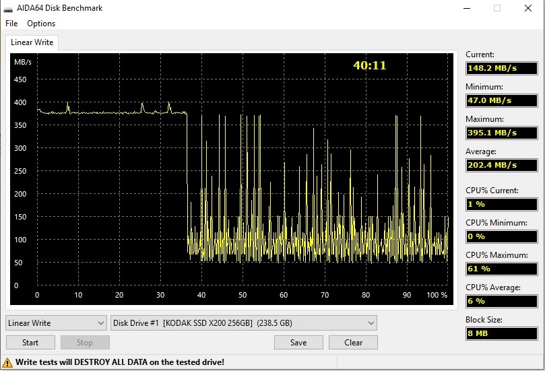Click the Average value field 202.4 MB/s
The image size is (545, 371).
(x=501, y=165)
